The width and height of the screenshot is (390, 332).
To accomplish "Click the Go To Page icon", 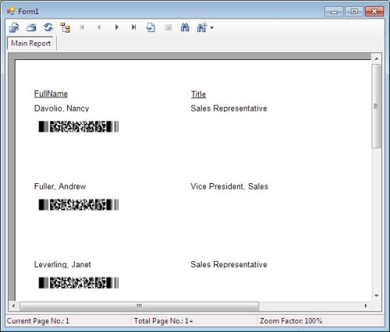I will 151,27.
